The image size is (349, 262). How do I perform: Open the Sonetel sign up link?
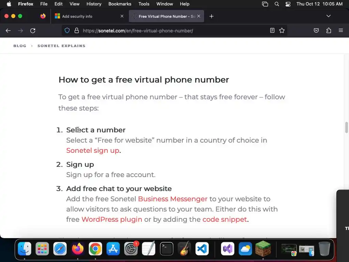pos(93,150)
